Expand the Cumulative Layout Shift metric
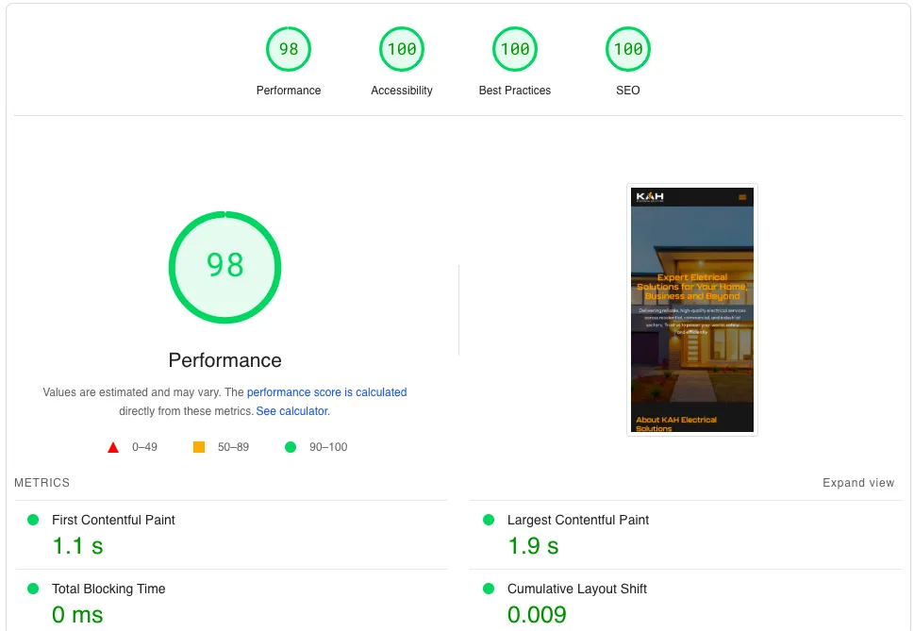914x631 pixels. point(576,589)
